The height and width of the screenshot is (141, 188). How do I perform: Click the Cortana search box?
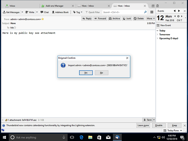pyautogui.click(x=38, y=137)
